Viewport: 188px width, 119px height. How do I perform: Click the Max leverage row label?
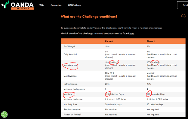(x=70, y=76)
